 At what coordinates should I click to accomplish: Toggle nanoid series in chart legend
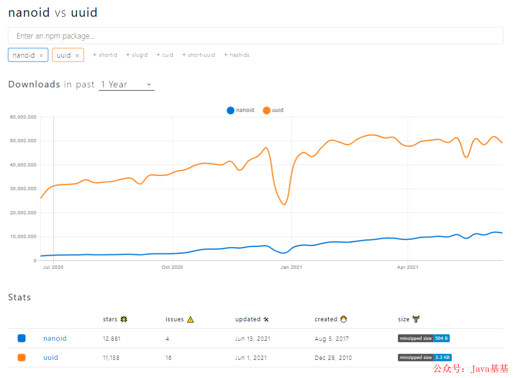[x=240, y=110]
